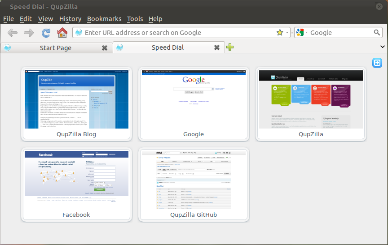This screenshot has height=245, width=388.
Task: Open a new tab with green plus
Action: click(230, 47)
